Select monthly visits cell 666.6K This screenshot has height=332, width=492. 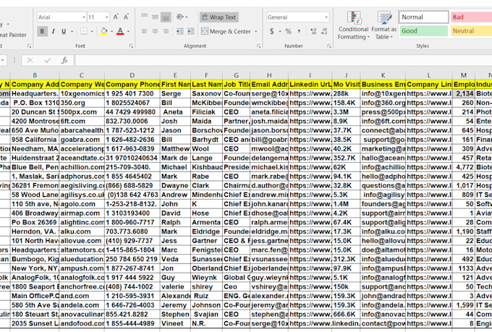click(x=346, y=314)
